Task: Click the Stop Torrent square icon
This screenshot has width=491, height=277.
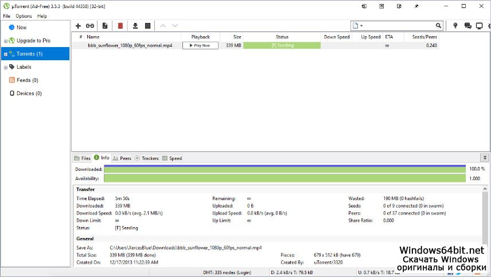Action: 147,26
